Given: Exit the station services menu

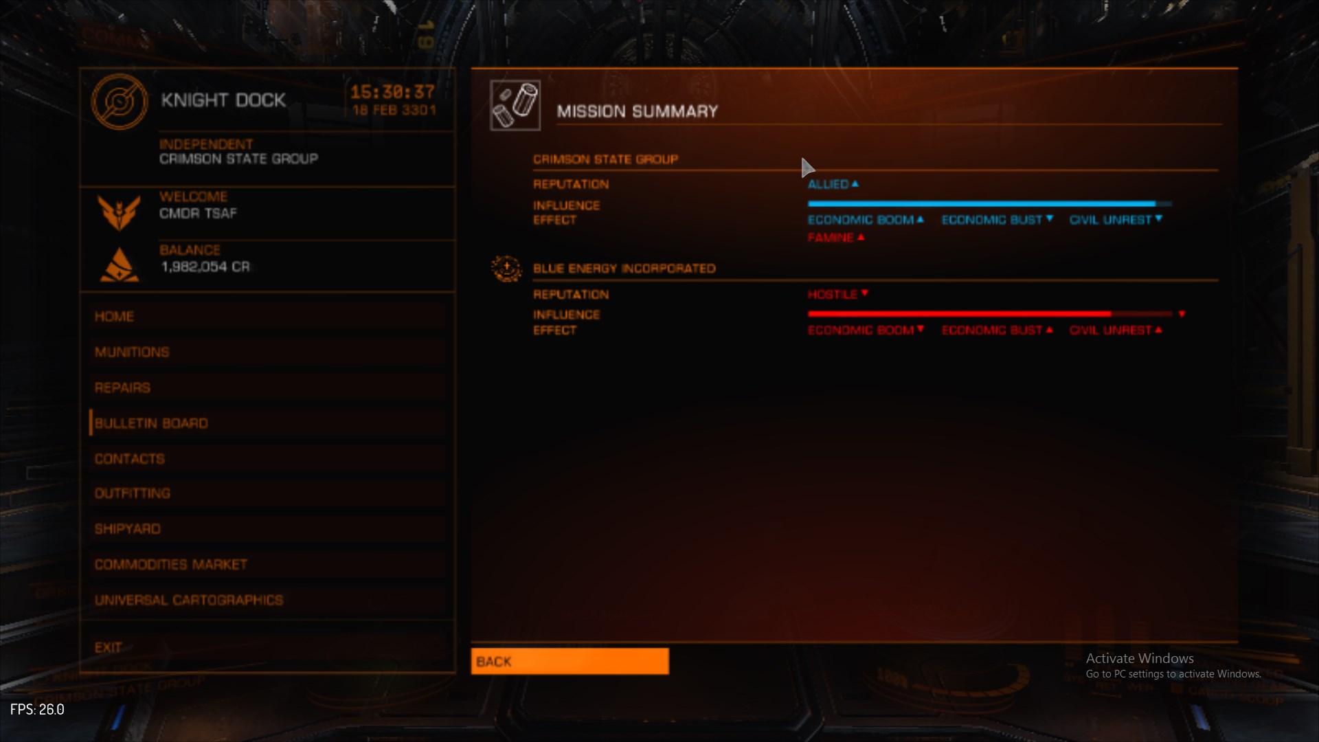Looking at the screenshot, I should (267, 647).
